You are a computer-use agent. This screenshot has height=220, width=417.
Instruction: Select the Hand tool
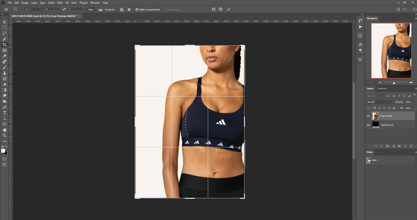click(5, 130)
